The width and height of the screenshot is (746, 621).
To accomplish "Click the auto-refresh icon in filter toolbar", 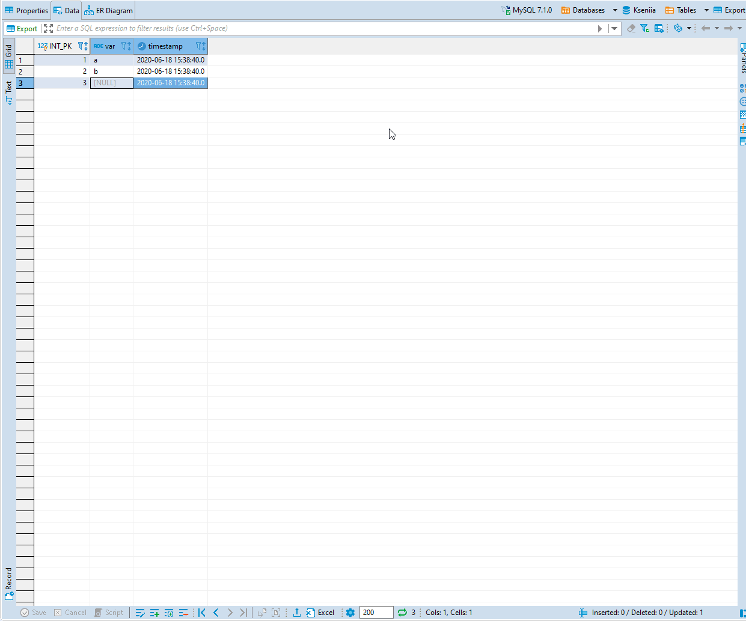I will [678, 28].
